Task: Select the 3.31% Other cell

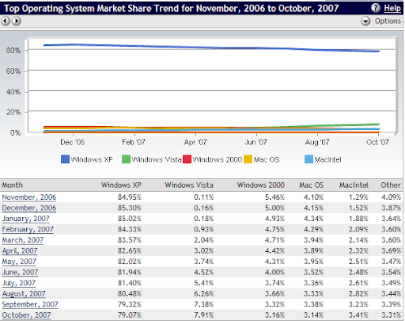Action: 391,315
